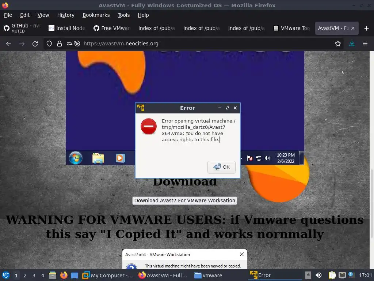
Task: Minimize the Error dialog
Action: click(220, 108)
